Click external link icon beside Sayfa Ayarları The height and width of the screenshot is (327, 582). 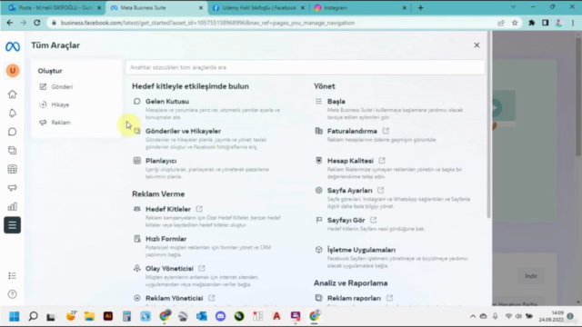point(380,190)
